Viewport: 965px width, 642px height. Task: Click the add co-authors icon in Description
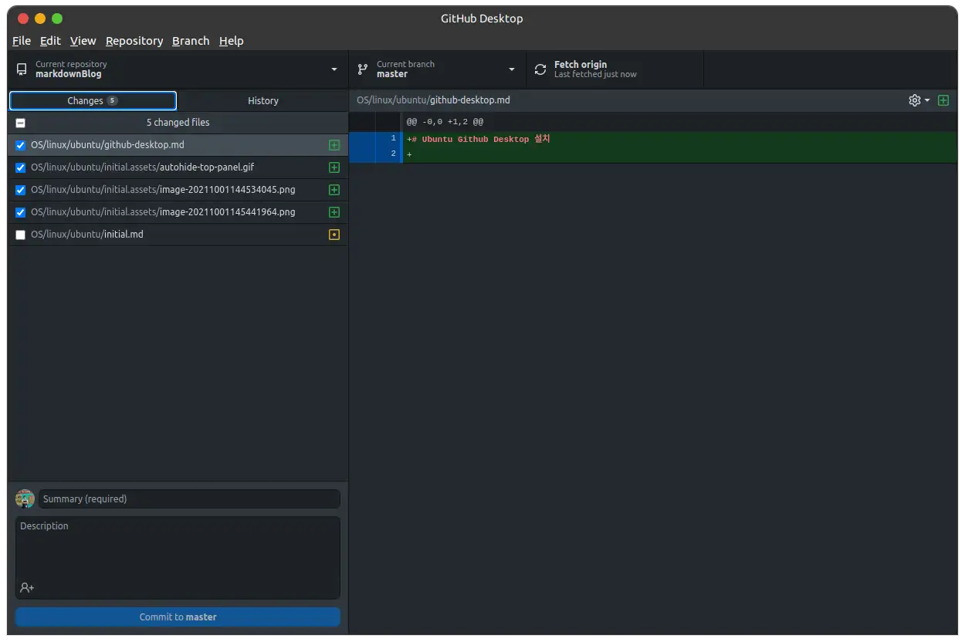(x=27, y=588)
